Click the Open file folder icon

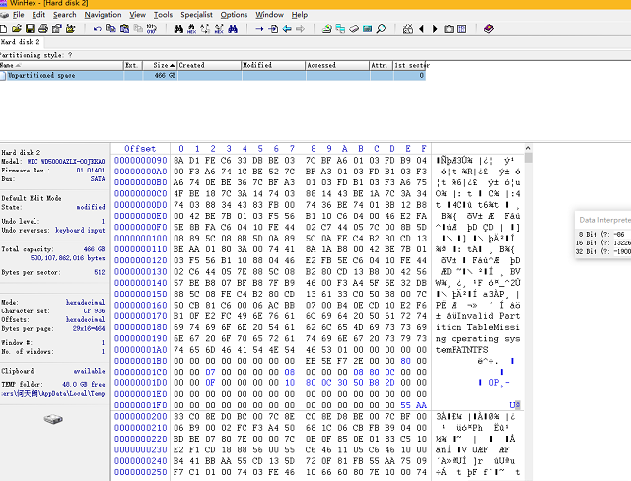[x=16, y=29]
